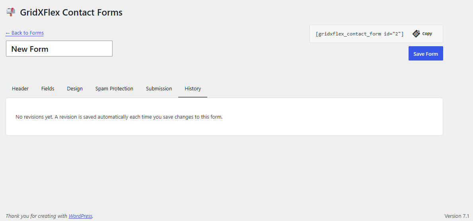Open the Design tab
This screenshot has height=221, width=473.
click(x=75, y=89)
